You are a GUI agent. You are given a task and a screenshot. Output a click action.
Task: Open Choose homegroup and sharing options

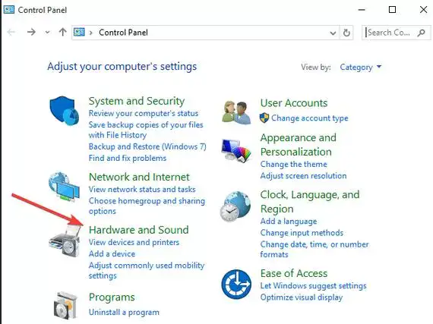coord(147,206)
